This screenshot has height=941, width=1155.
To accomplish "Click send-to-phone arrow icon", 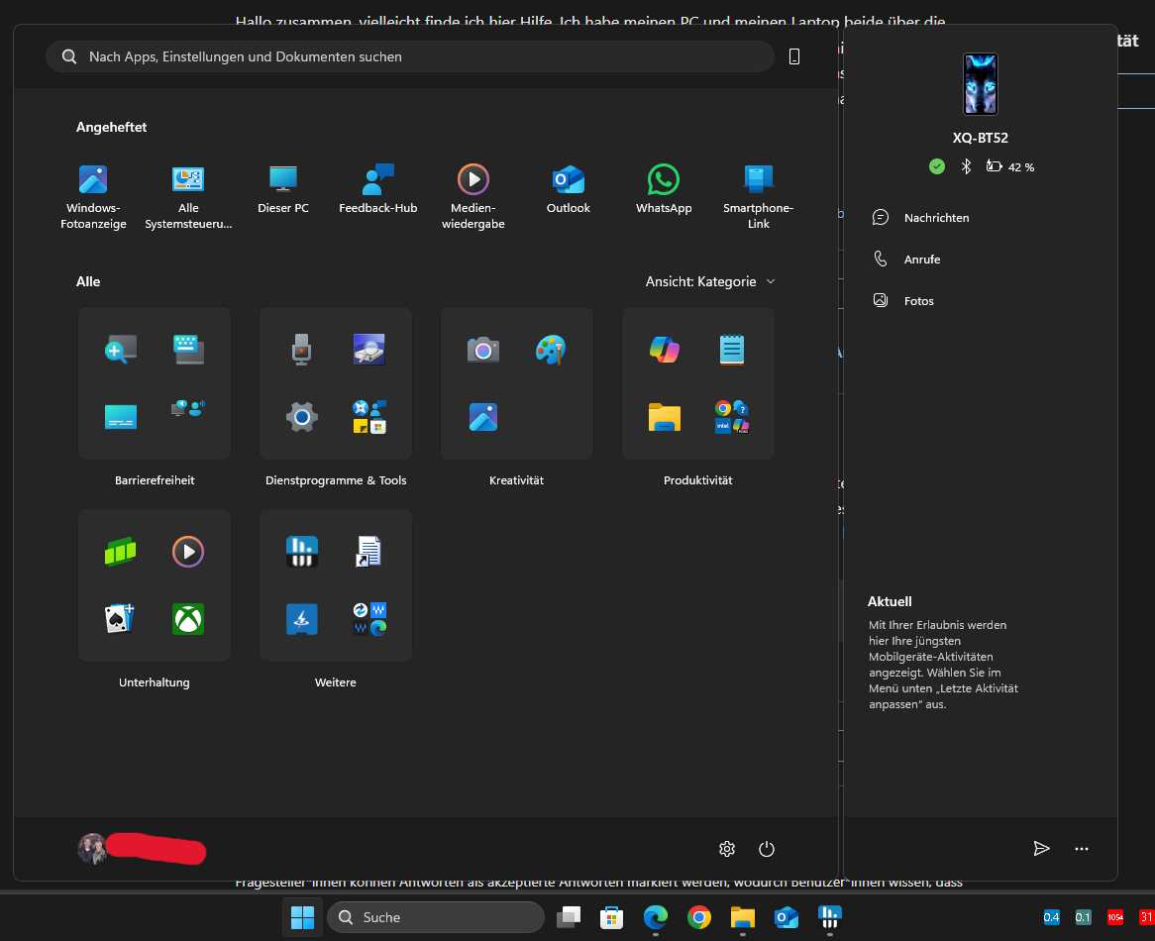I will pyautogui.click(x=1041, y=849).
